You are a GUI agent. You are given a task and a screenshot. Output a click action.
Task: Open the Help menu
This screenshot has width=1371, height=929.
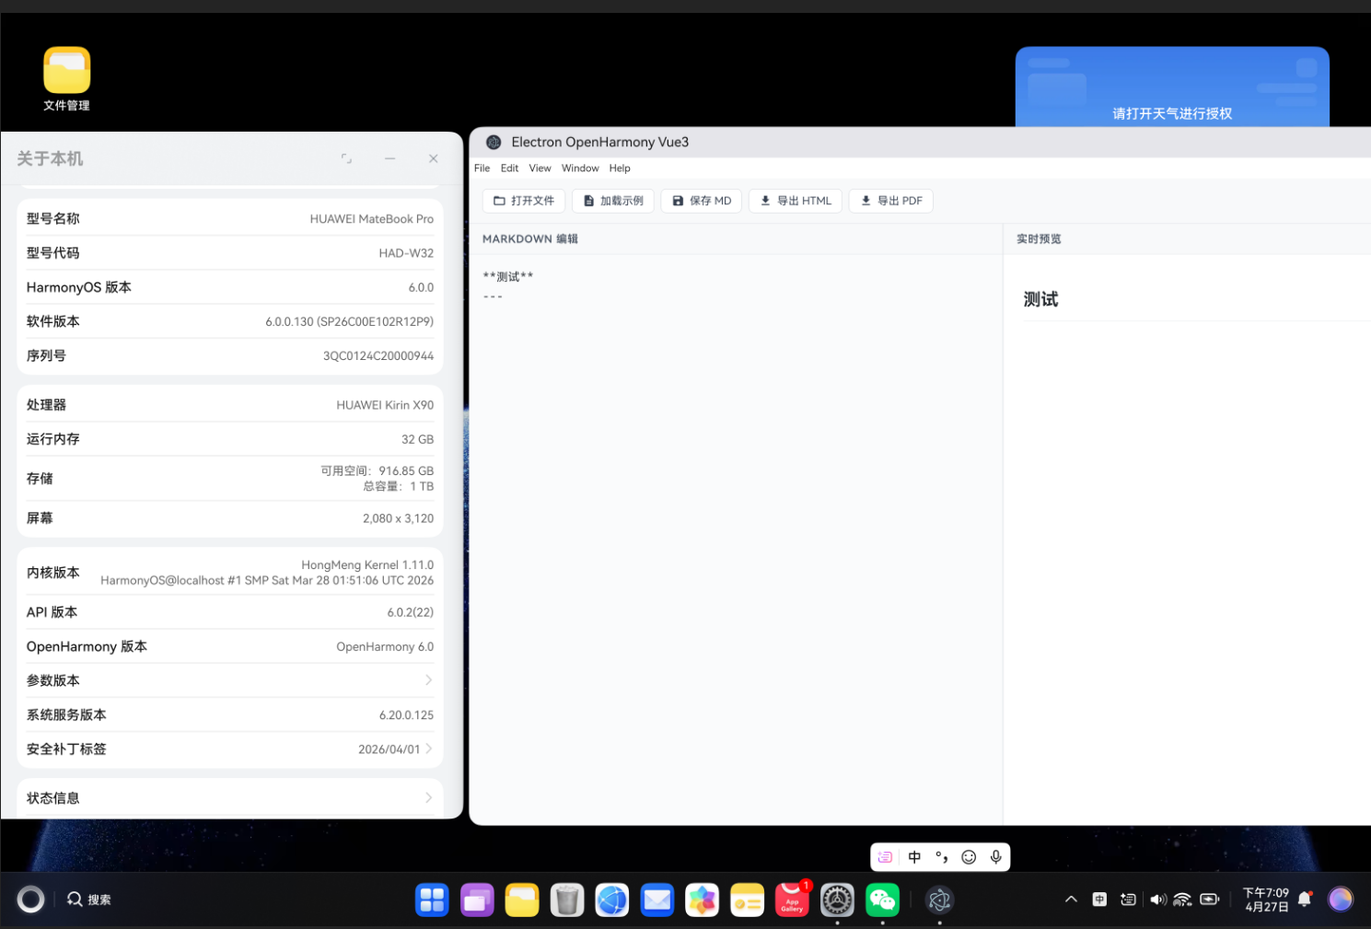(620, 168)
